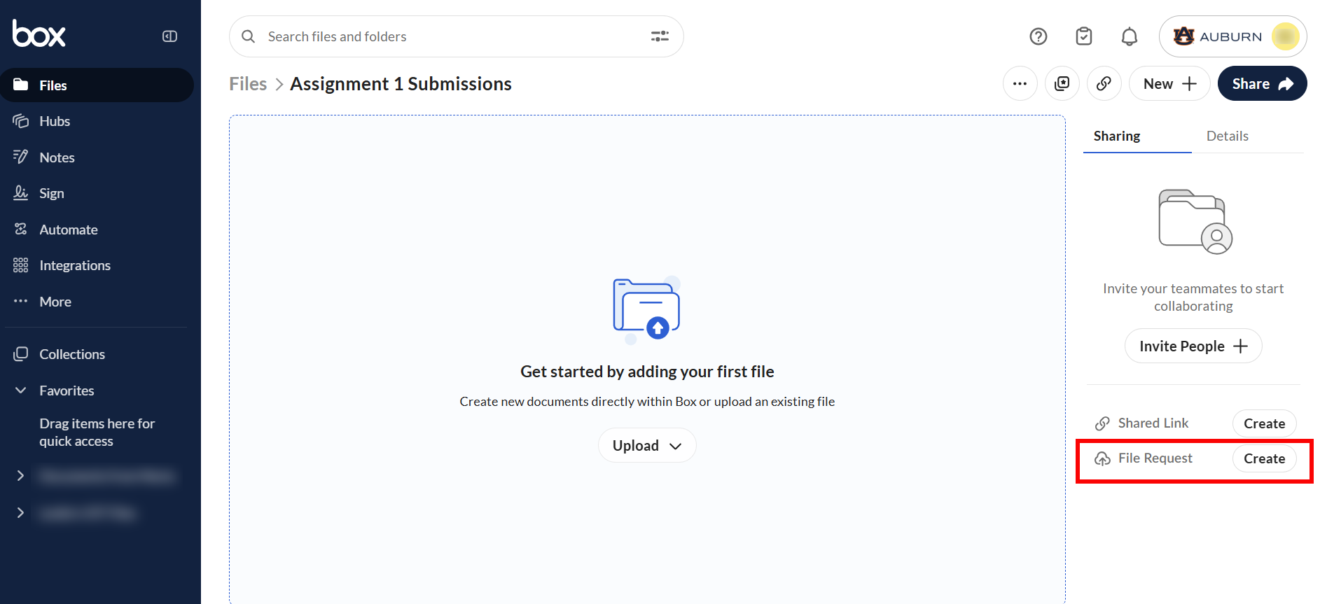Create a File Request

tap(1264, 458)
